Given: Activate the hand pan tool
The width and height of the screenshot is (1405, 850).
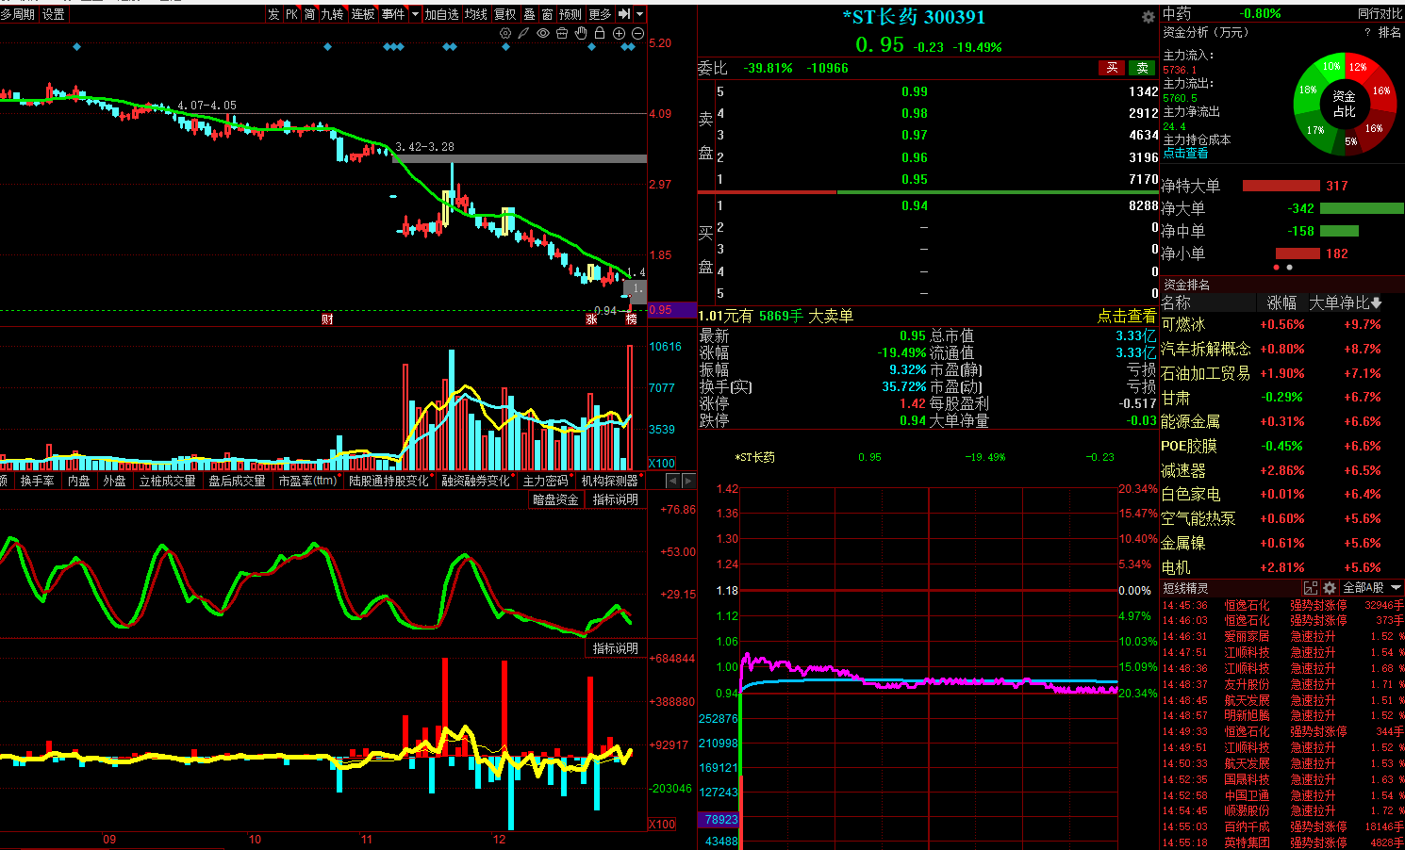Looking at the screenshot, I should point(581,33).
